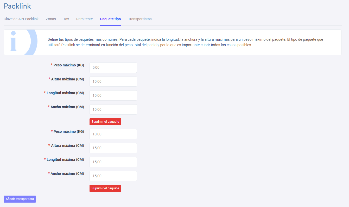Viewport: 349px width, 207px height.
Task: Click the Peso máximo field showing 10,00
Action: point(113,134)
